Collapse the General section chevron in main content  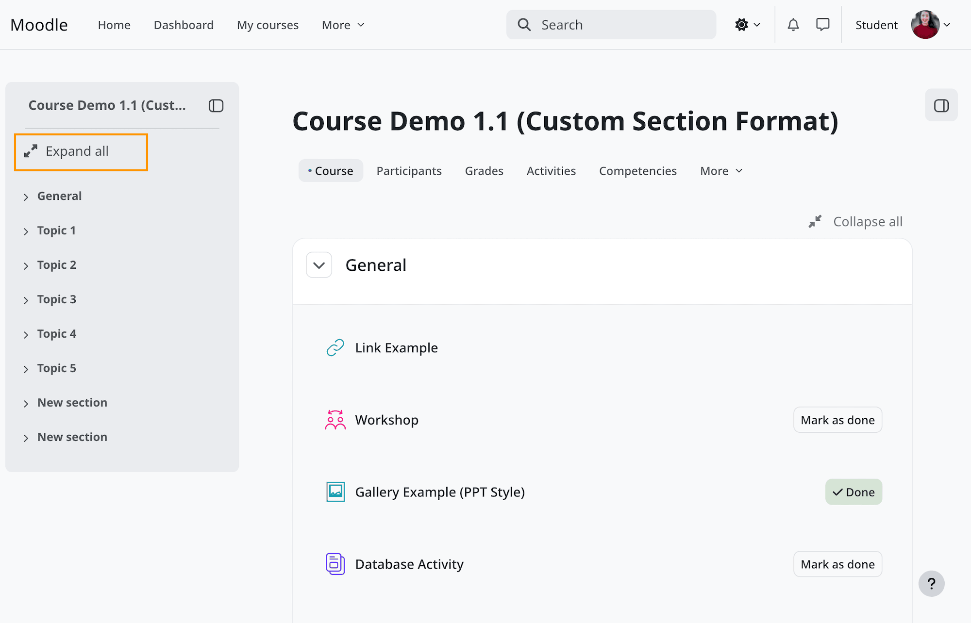tap(319, 265)
